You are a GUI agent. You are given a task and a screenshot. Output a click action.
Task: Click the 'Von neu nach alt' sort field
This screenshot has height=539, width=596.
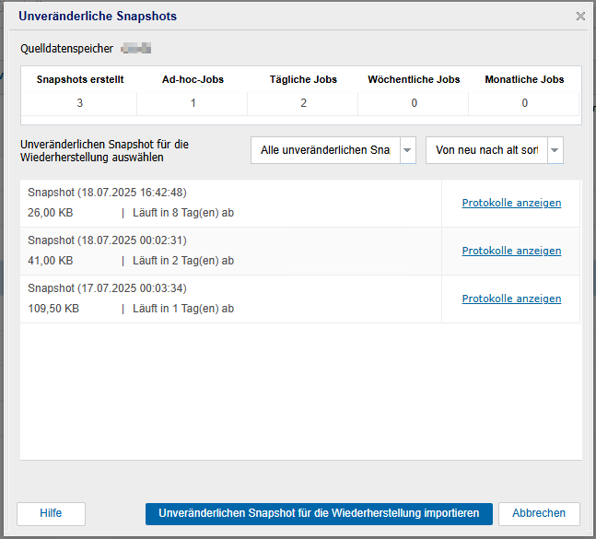(x=486, y=150)
